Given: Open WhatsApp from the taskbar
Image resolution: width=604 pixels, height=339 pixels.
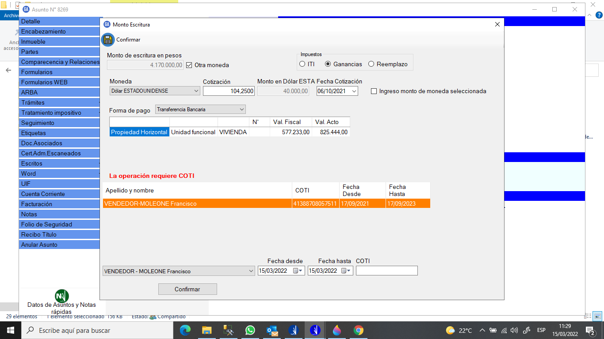Looking at the screenshot, I should pyautogui.click(x=250, y=330).
